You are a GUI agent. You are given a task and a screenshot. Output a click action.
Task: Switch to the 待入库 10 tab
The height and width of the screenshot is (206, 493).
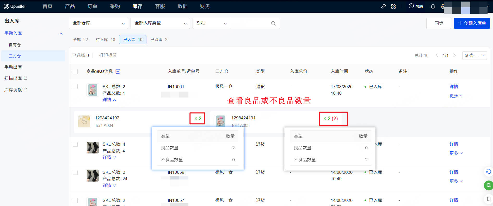(x=106, y=40)
